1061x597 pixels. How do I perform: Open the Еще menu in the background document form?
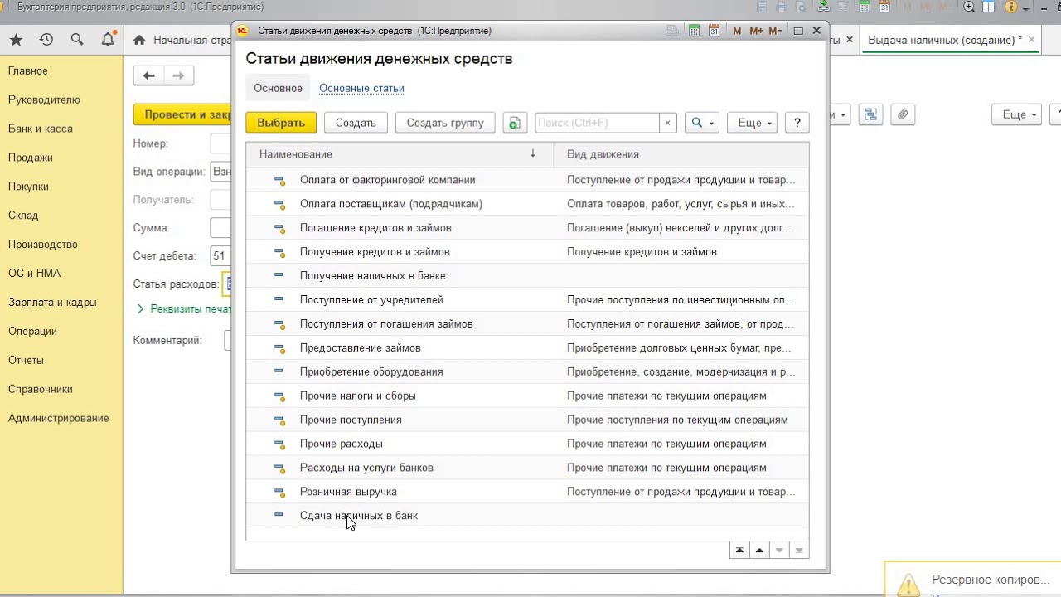pyautogui.click(x=1016, y=114)
